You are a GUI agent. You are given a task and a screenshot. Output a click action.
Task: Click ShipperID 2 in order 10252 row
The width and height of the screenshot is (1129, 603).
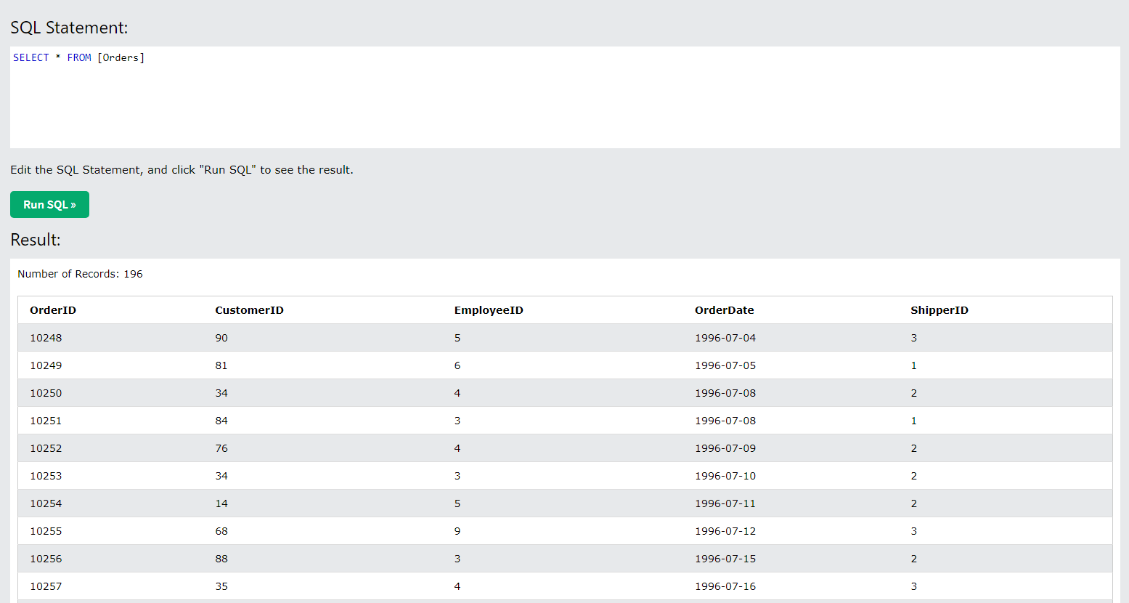point(914,448)
